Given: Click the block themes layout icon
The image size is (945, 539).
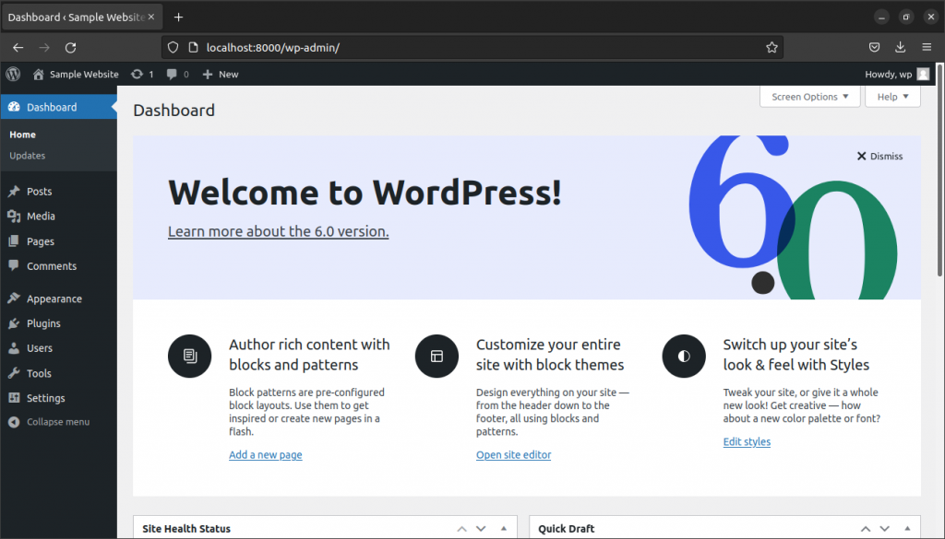Looking at the screenshot, I should 437,357.
